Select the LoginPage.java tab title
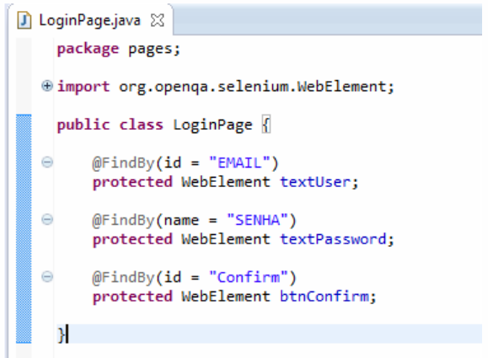The height and width of the screenshot is (358, 488). point(89,20)
